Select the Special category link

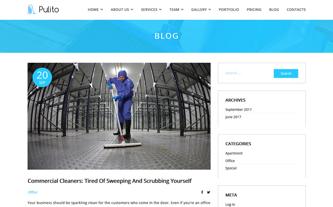pos(231,168)
